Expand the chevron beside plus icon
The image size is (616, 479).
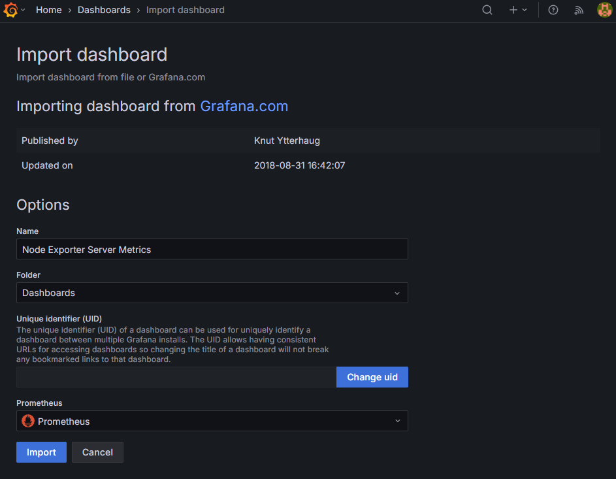(525, 10)
